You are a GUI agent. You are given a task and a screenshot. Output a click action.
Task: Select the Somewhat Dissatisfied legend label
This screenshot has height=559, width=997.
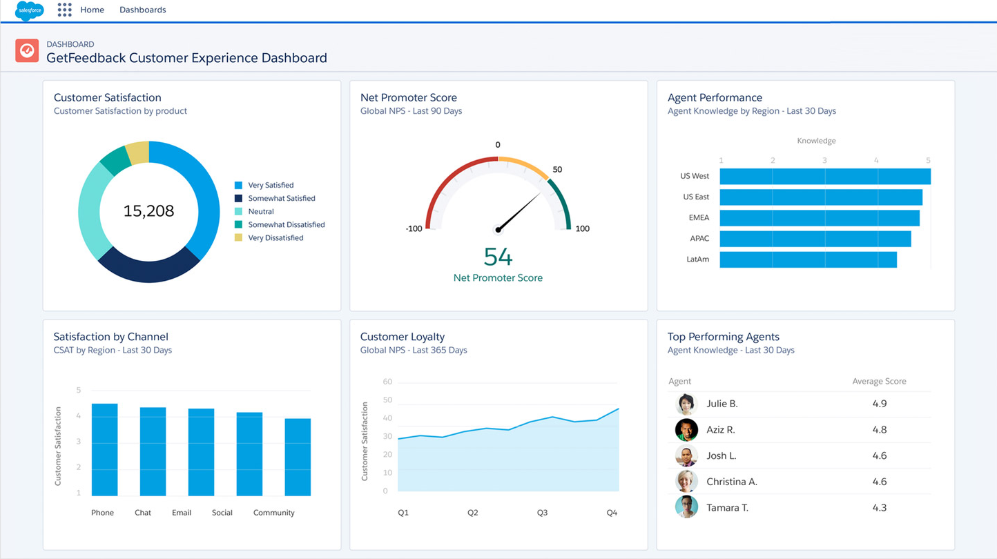[287, 224]
